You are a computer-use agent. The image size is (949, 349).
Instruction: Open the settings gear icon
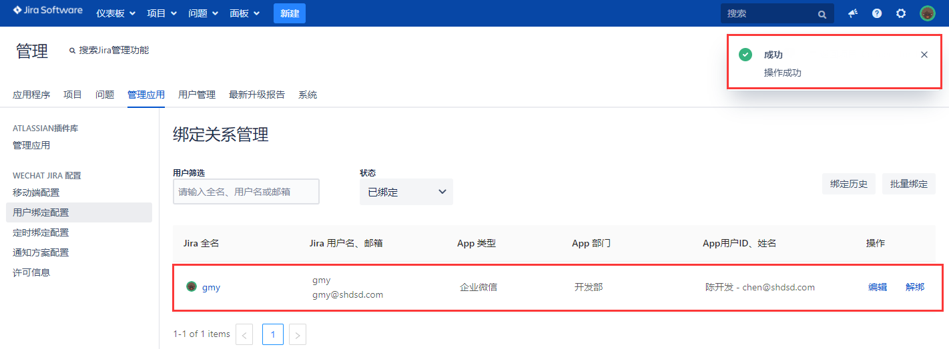(x=901, y=13)
